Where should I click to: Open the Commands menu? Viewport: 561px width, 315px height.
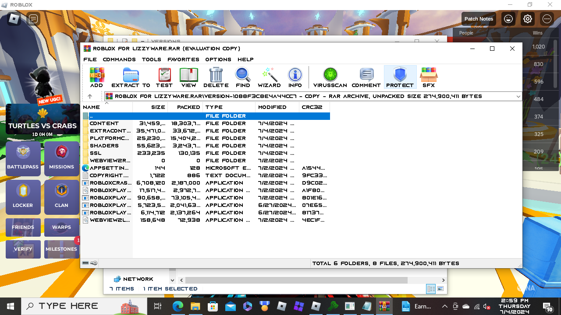tap(119, 59)
